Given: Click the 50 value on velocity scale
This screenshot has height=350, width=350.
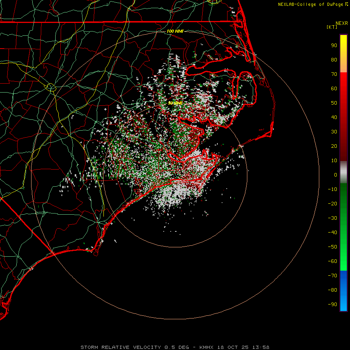Looking at the screenshot, I should (x=334, y=103).
